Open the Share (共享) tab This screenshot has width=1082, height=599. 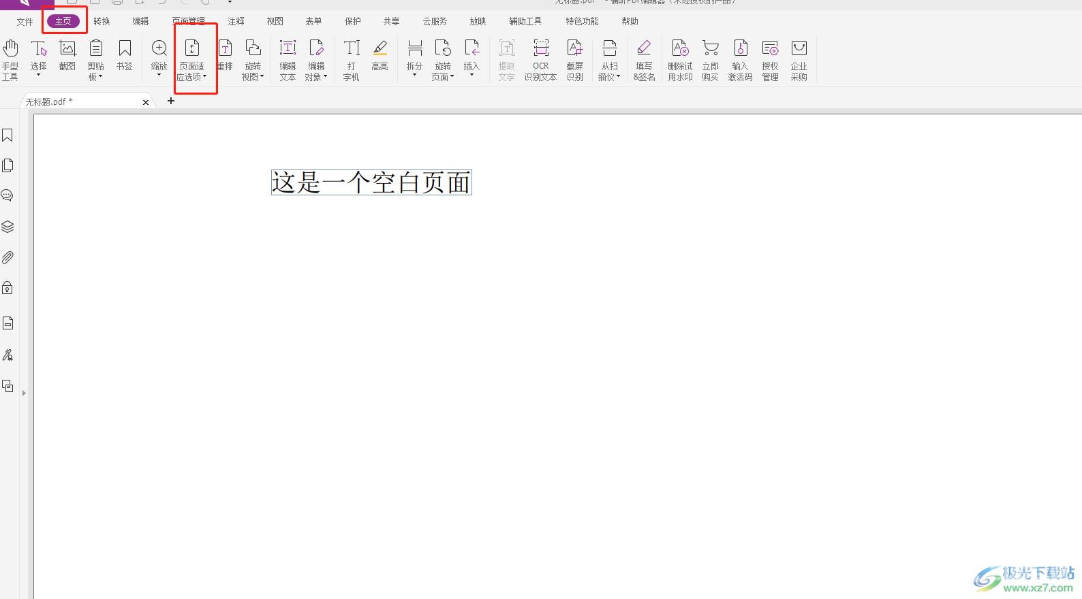[x=392, y=21]
